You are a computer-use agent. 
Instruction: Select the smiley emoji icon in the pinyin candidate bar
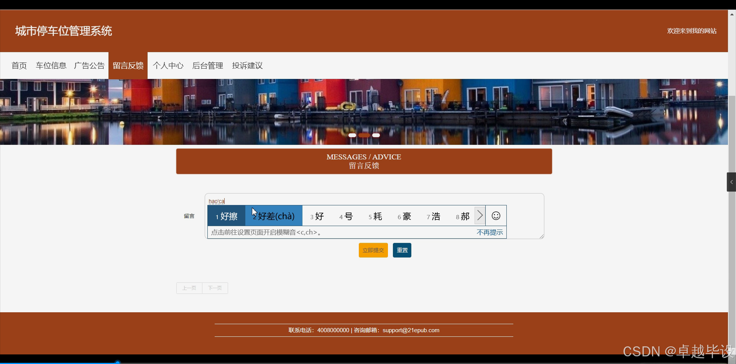(x=495, y=215)
